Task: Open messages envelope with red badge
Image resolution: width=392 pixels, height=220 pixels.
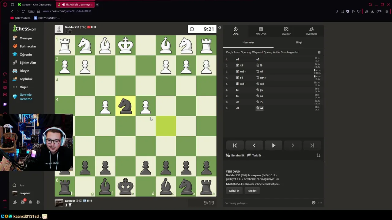Action: coord(23,202)
